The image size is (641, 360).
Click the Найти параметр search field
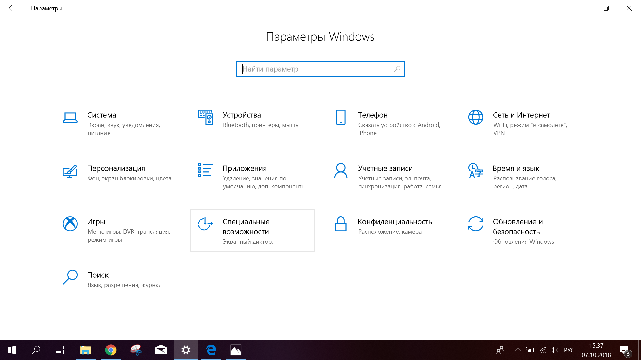pos(320,69)
